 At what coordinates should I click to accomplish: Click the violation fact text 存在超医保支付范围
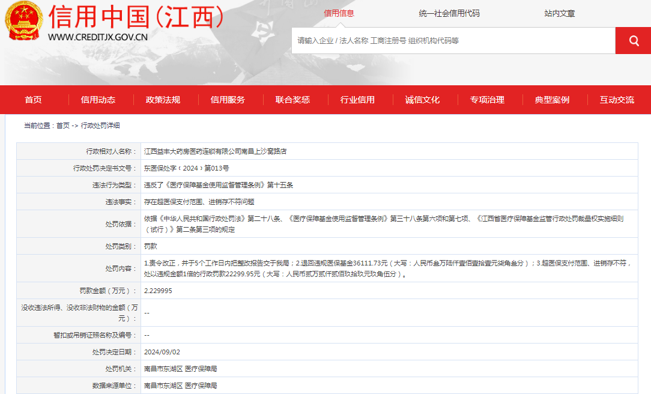tap(199, 202)
